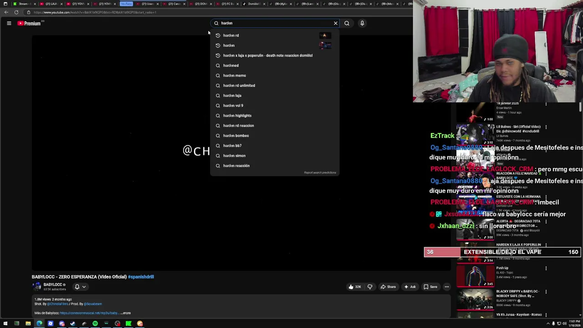The width and height of the screenshot is (583, 328).
Task: Start voice search with the microphone icon
Action: coord(362,23)
